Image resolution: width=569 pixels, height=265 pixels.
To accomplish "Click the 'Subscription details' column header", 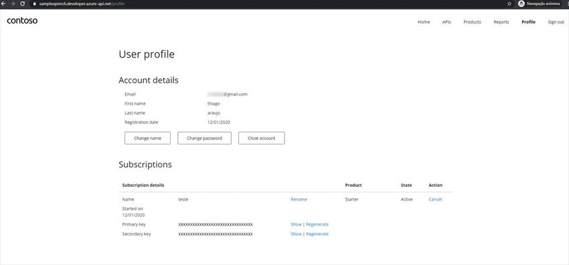I will point(143,185).
